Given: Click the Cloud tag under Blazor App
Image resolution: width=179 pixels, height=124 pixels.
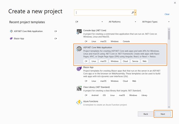Looking at the screenshot, I should [125, 81].
